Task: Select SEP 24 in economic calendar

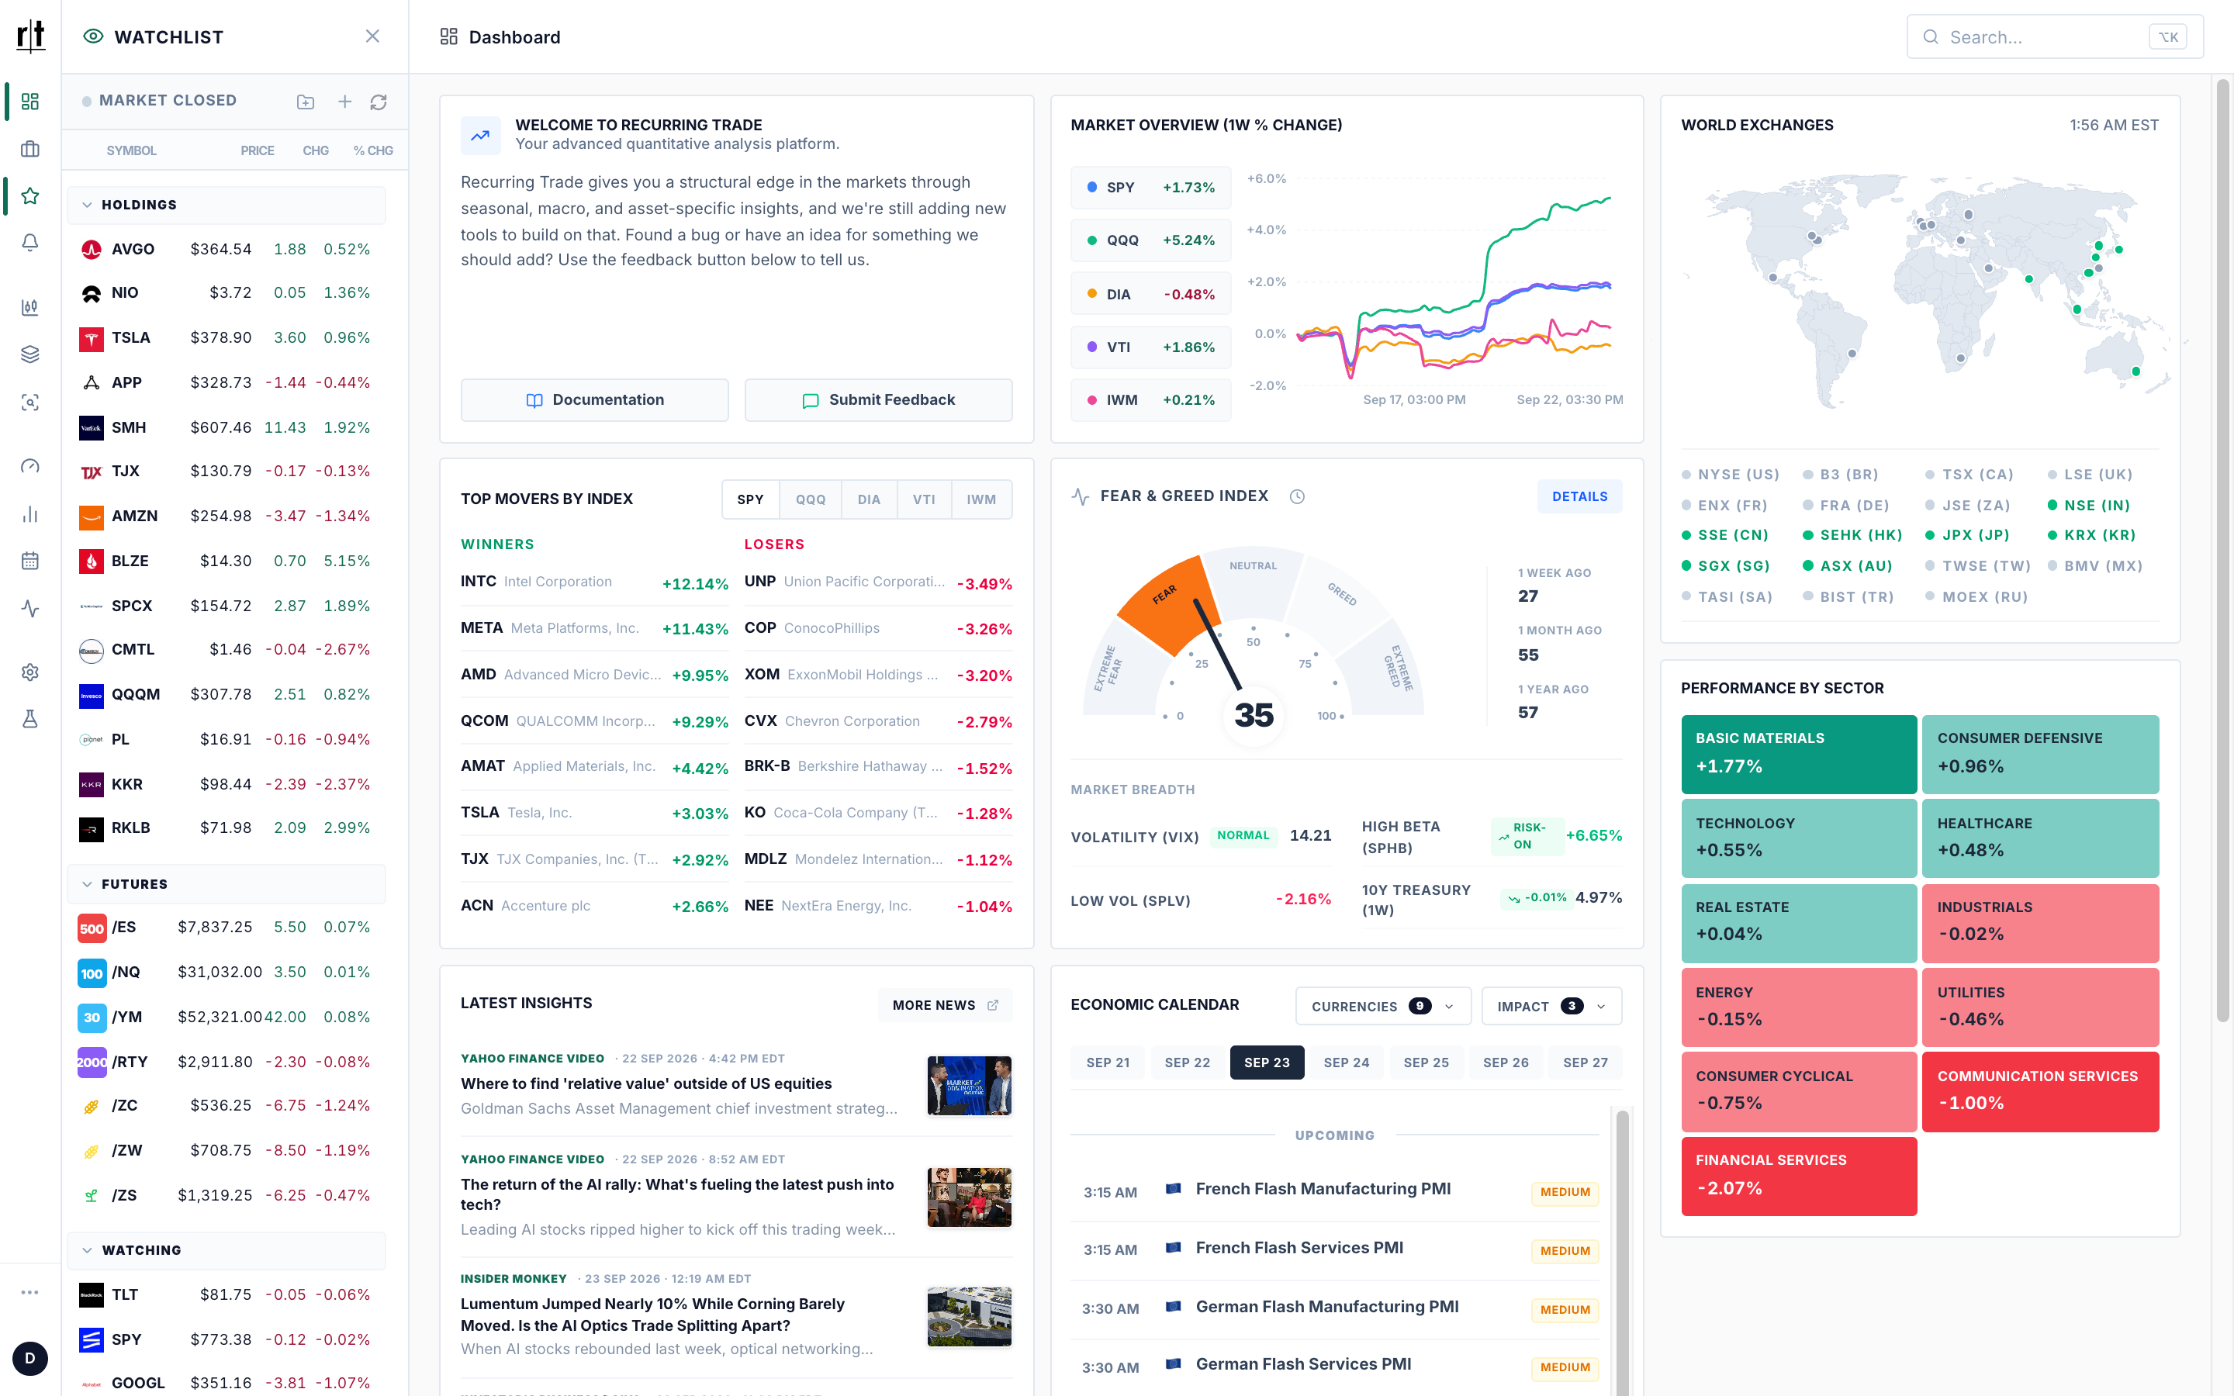Action: point(1346,1063)
